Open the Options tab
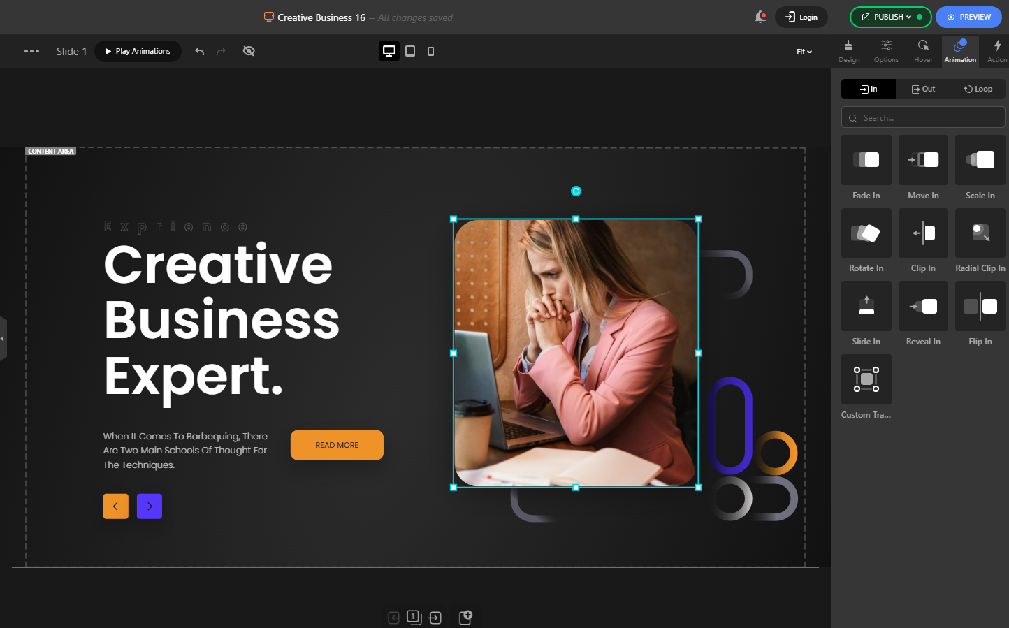This screenshot has height=628, width=1009. click(x=886, y=51)
